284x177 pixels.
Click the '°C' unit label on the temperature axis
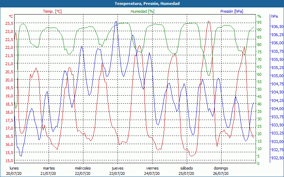[11, 16]
